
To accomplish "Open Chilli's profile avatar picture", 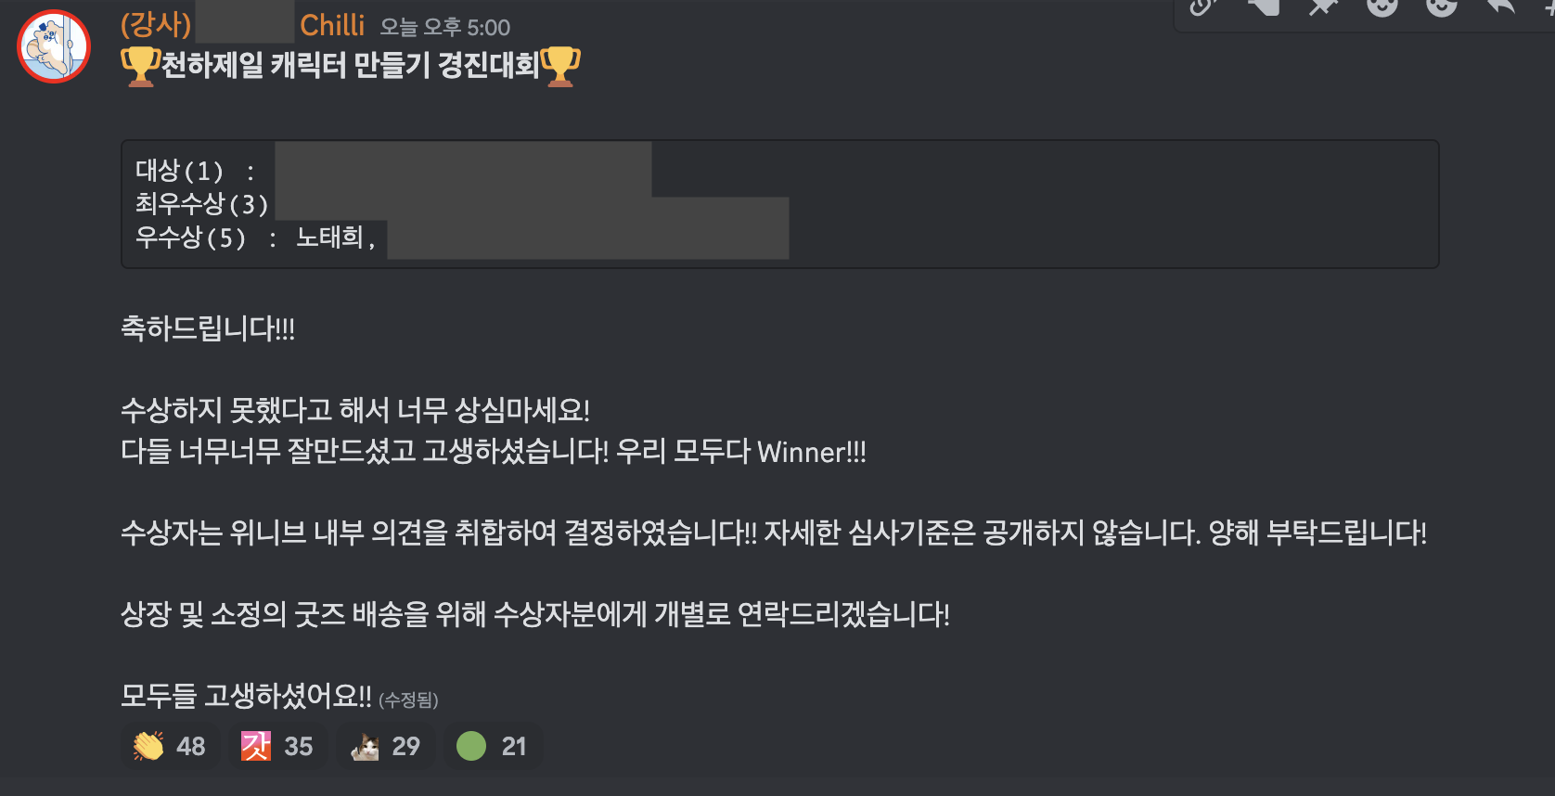I will (54, 46).
